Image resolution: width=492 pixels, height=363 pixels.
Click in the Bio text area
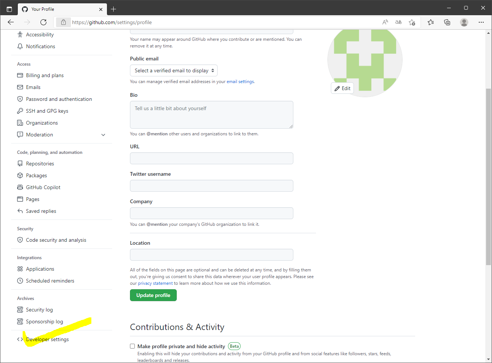point(212,115)
